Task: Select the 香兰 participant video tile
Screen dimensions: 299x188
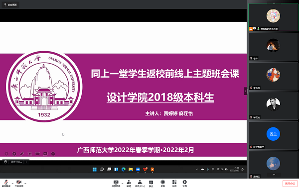Action: (273, 135)
